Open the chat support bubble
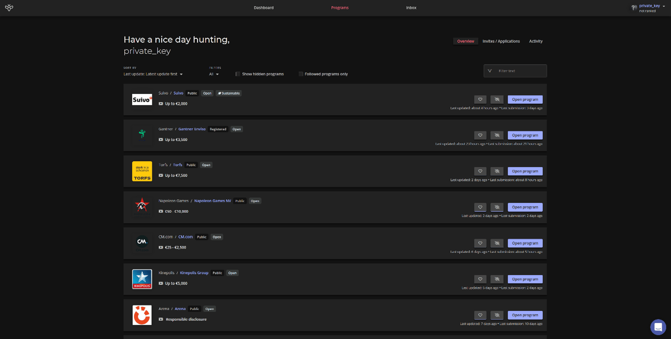 pyautogui.click(x=658, y=327)
